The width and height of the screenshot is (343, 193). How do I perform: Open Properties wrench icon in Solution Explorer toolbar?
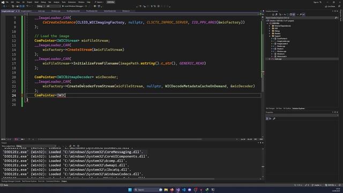click(x=301, y=14)
